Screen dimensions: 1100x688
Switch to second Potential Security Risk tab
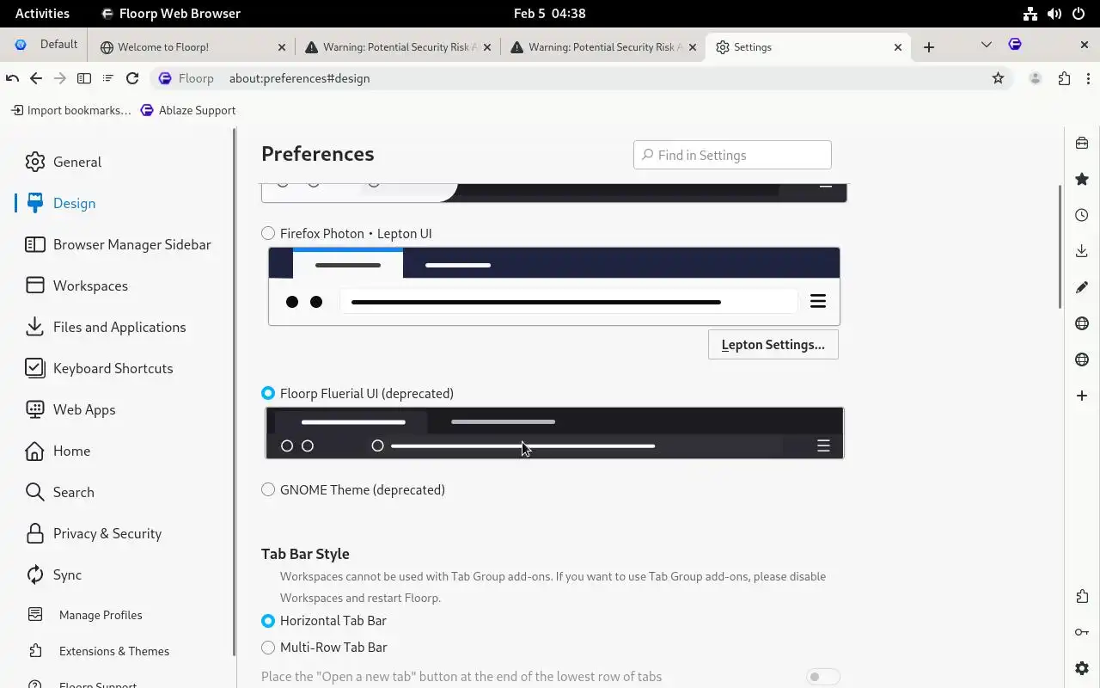pos(603,47)
